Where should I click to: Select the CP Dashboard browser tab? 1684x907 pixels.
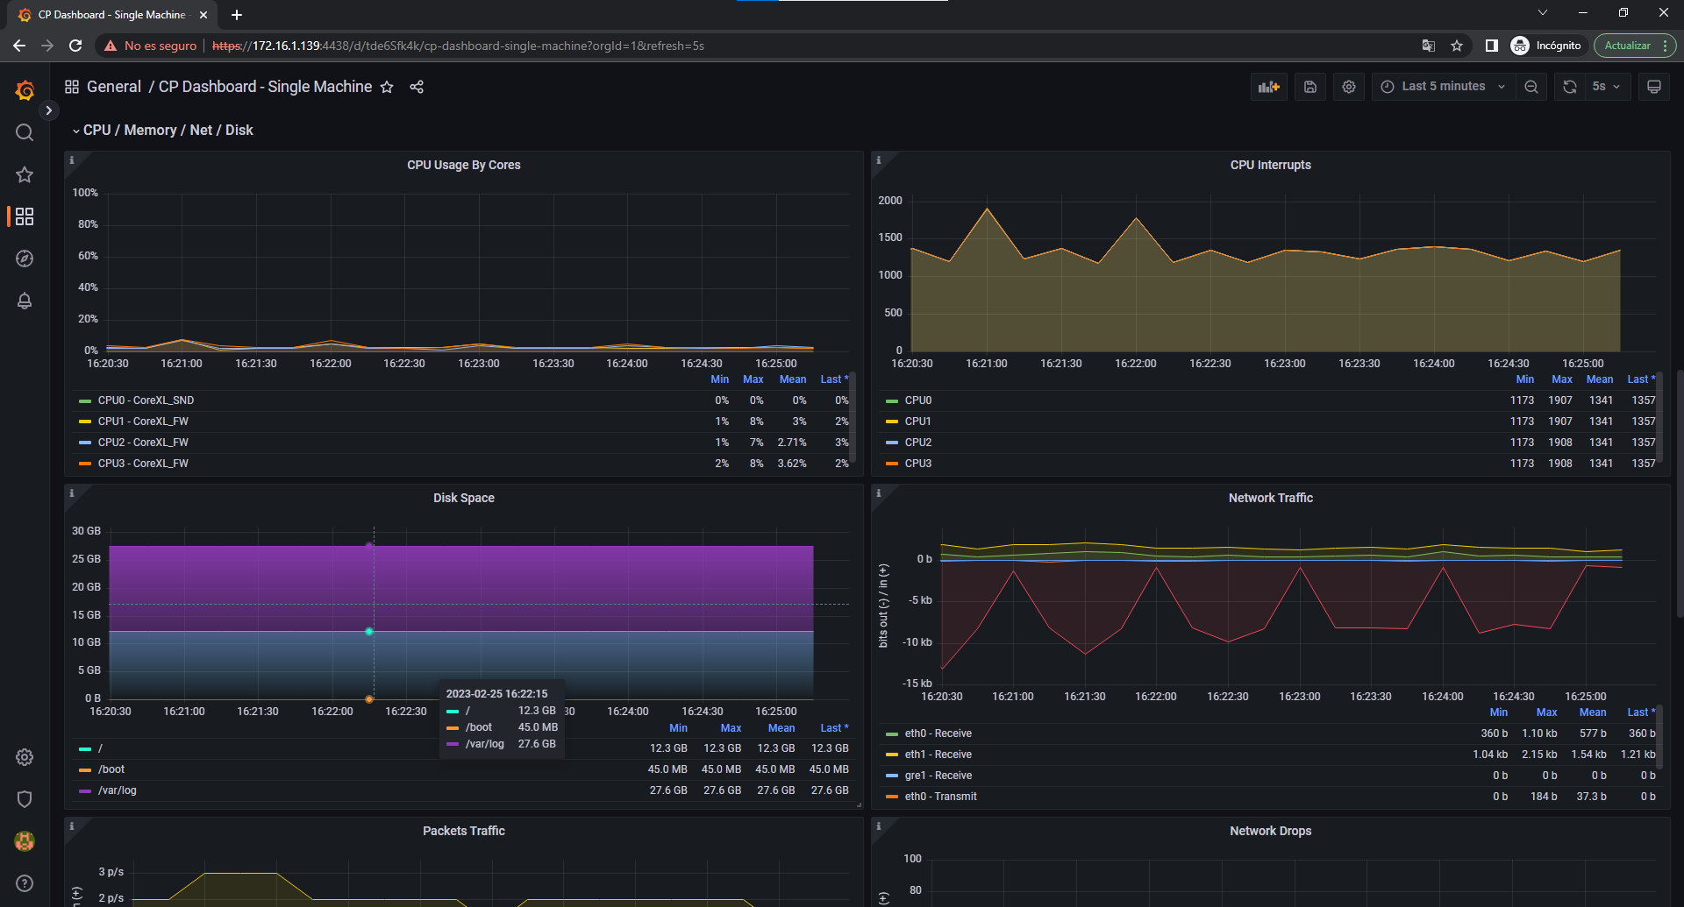click(112, 15)
